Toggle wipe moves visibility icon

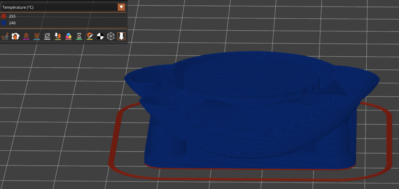click(x=16, y=36)
